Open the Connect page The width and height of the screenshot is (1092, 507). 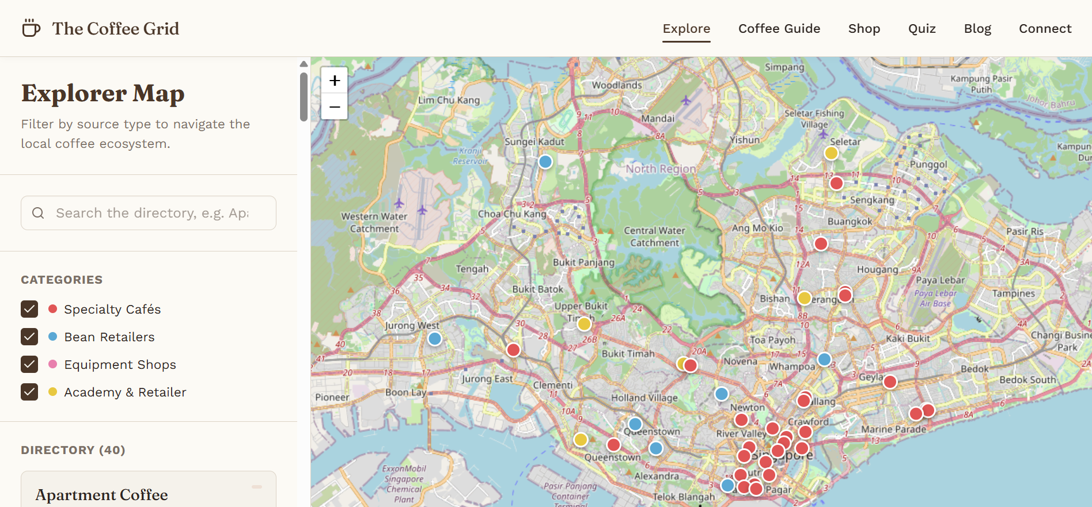click(x=1045, y=28)
